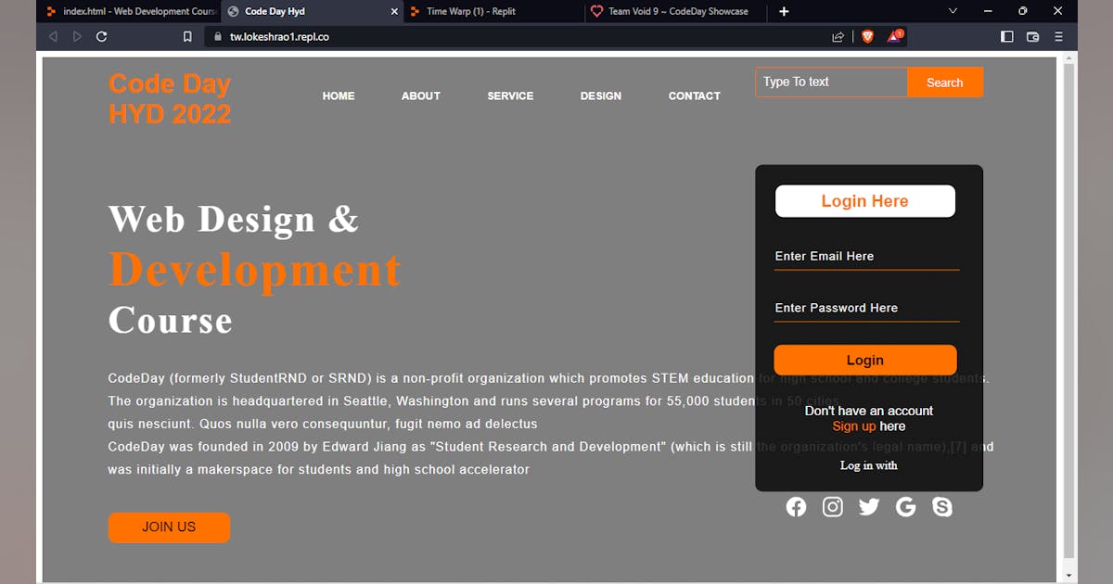This screenshot has width=1113, height=584.
Task: Open the browser hamburger menu
Action: pos(1058,37)
